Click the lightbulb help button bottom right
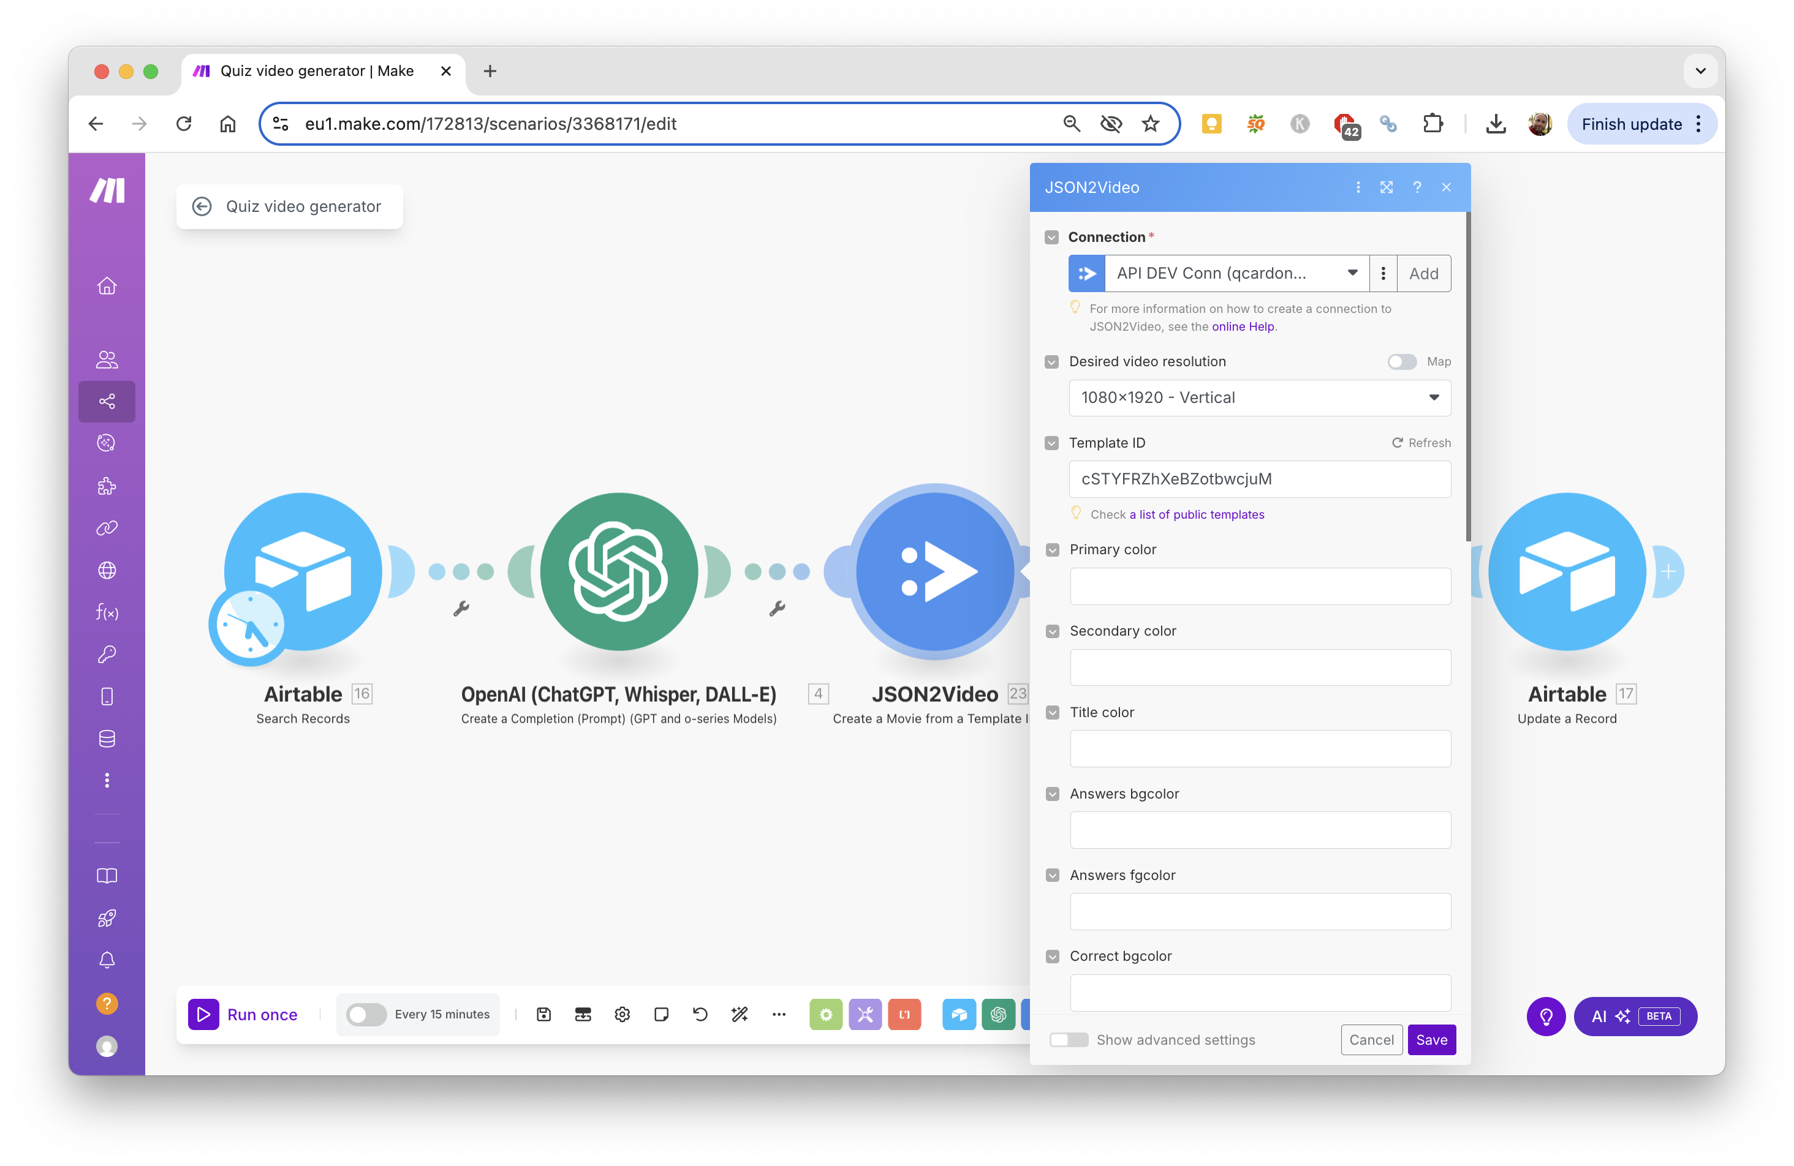Screen dimensions: 1794x1166 (x=1546, y=1016)
